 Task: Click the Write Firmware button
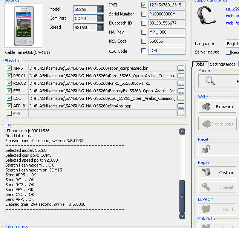coord(217,107)
